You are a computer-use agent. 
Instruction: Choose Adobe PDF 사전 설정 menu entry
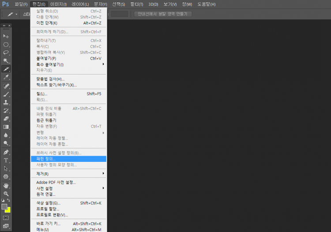(x=56, y=182)
